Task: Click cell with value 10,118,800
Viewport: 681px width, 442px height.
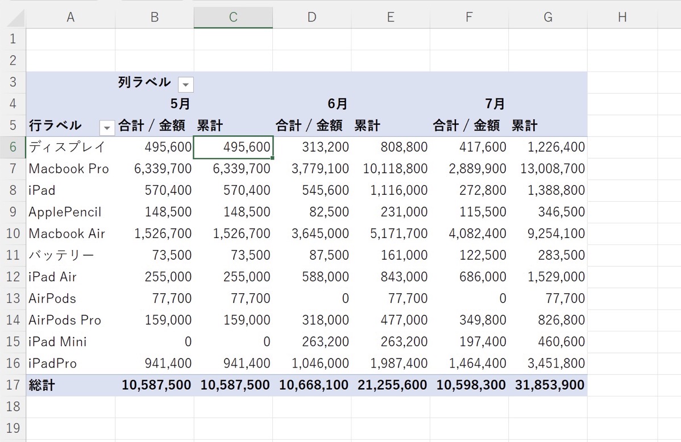Action: click(391, 169)
